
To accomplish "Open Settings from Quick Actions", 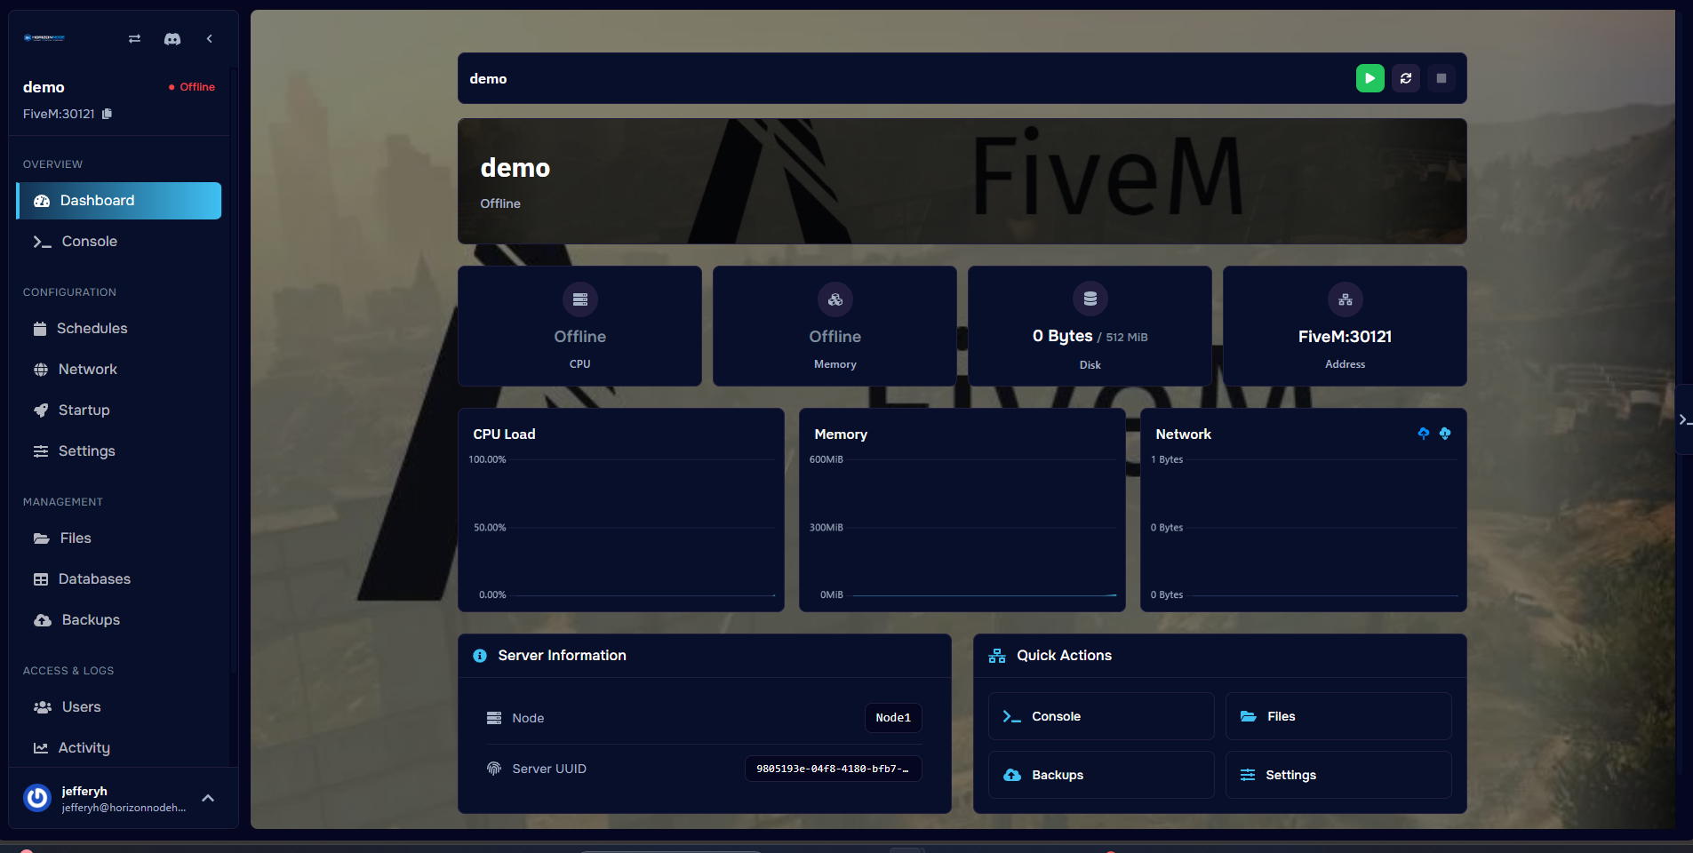I will point(1338,775).
